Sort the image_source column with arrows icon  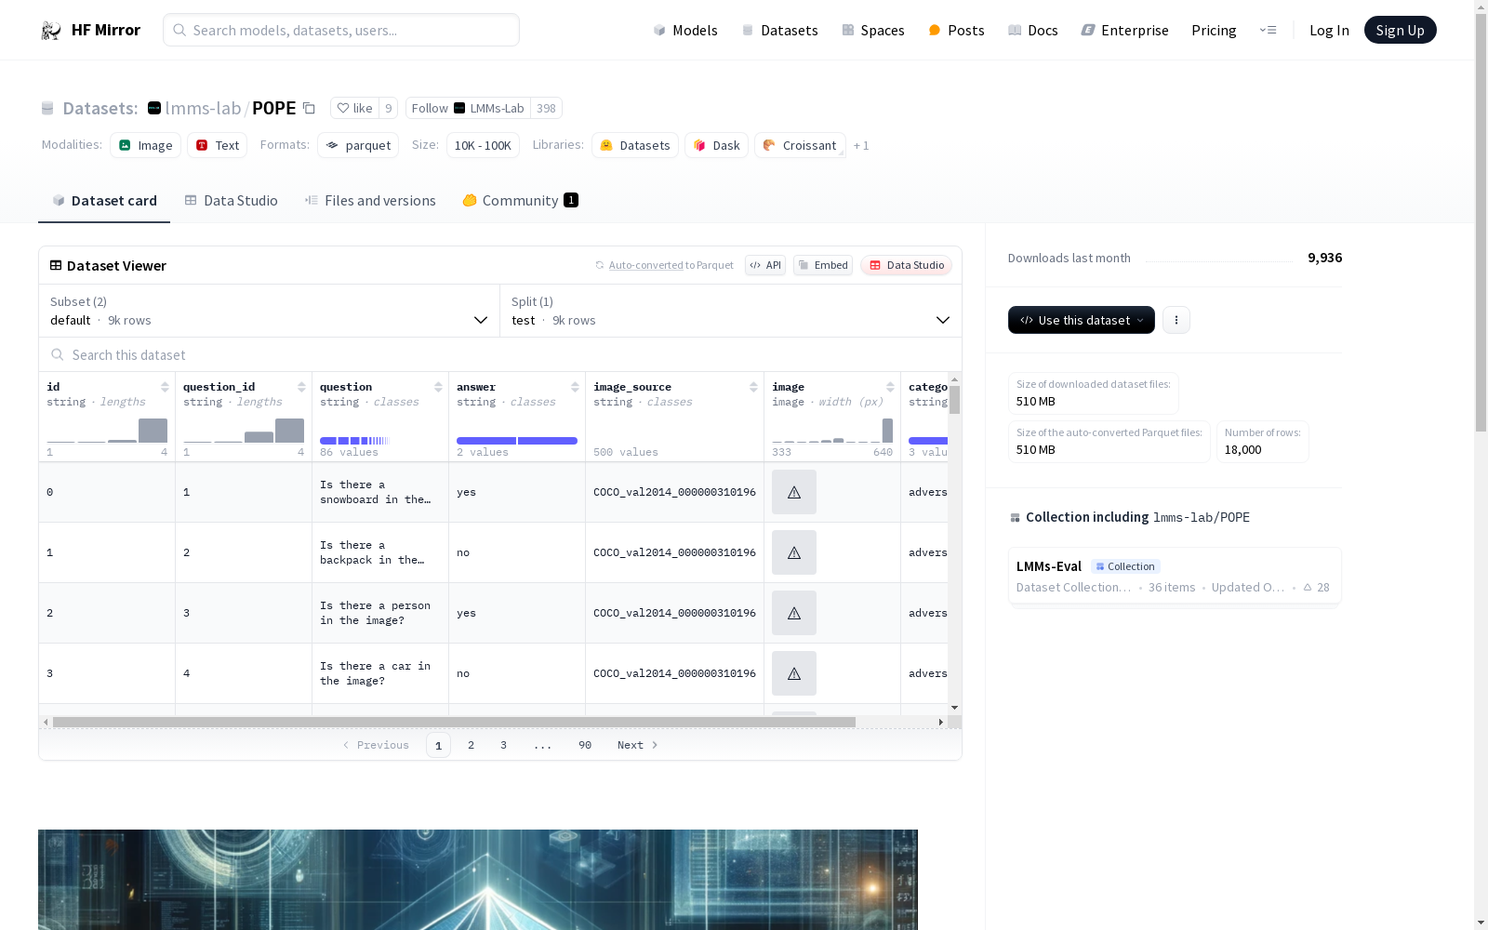(x=753, y=387)
